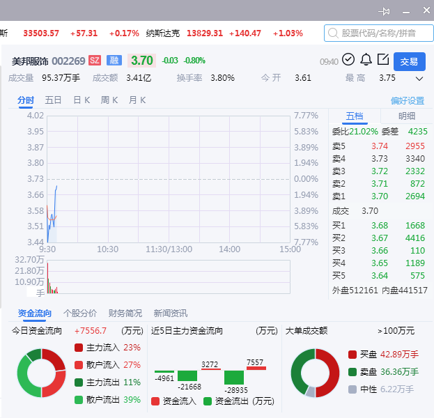The image size is (434, 418).
Task: Click the stock name 美邦服饰
Action: (x=30, y=61)
